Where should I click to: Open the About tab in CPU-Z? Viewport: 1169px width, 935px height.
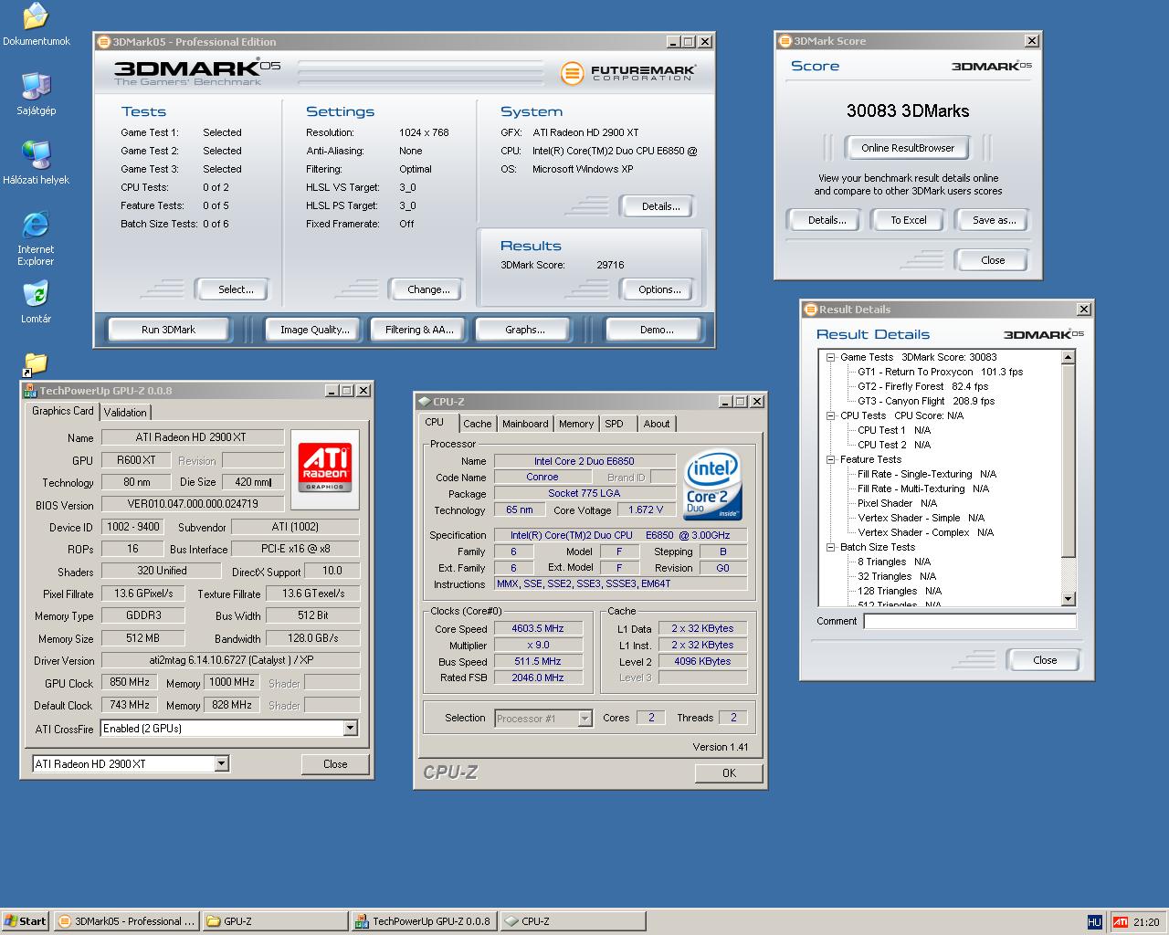pos(657,424)
